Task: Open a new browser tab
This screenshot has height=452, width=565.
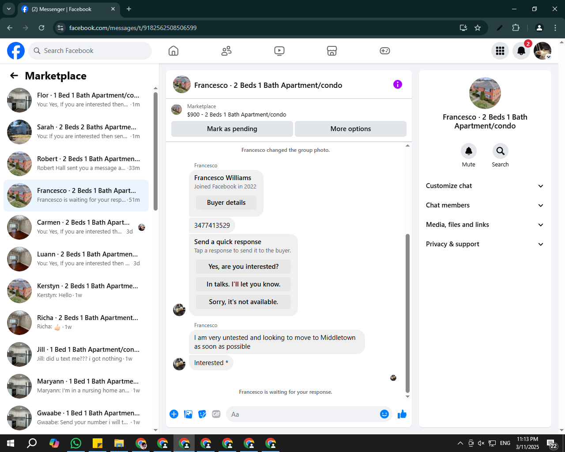Action: [129, 9]
